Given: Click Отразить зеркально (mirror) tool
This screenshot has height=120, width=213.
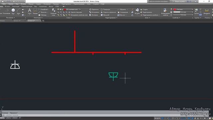Looking at the screenshot, I should (108, 12).
